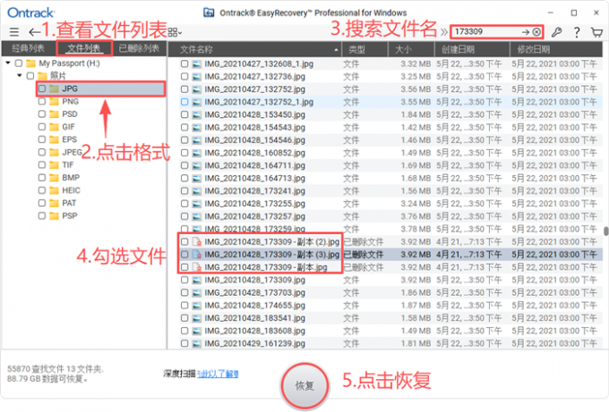Check IMG_20210427_132608_1.jpg checkbox
Screen dimensions: 609x412
click(184, 63)
